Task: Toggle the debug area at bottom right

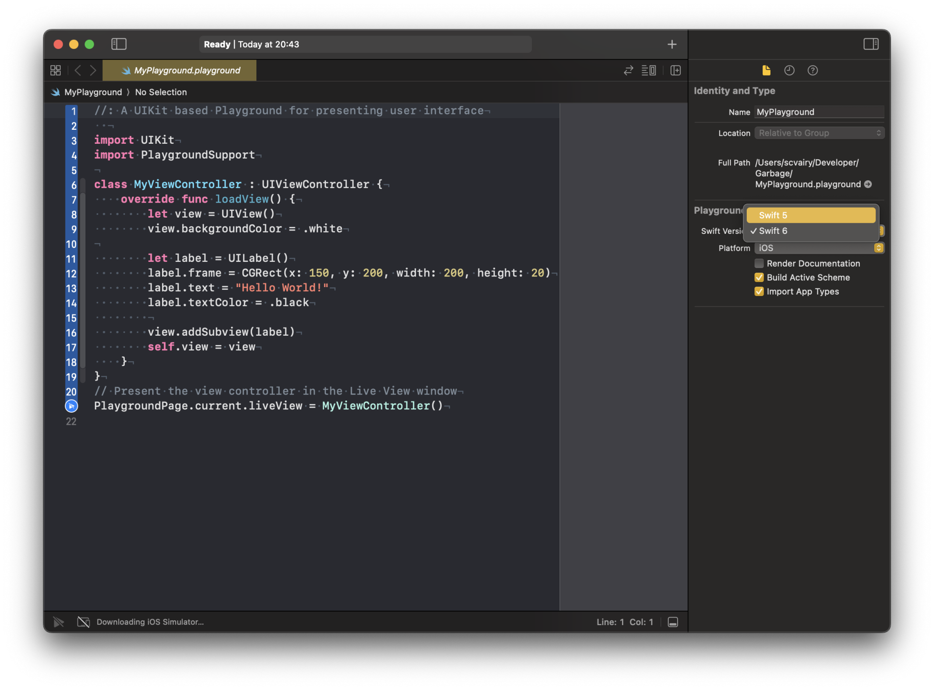Action: click(x=673, y=622)
